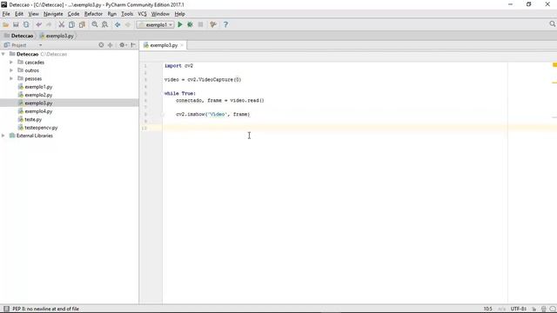Viewport: 557px width, 313px height.
Task: Click the navigate Back arrow icon
Action: (117, 24)
